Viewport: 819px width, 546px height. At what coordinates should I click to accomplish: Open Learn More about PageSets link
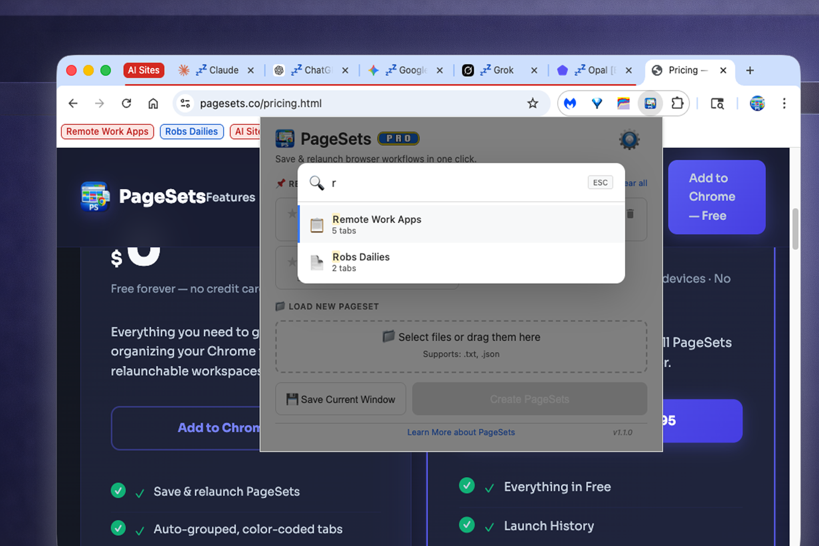(x=461, y=432)
